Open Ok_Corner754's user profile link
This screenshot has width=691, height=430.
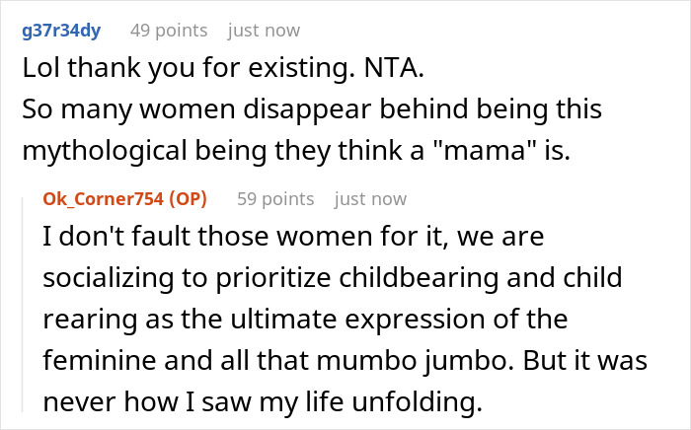tap(103, 199)
